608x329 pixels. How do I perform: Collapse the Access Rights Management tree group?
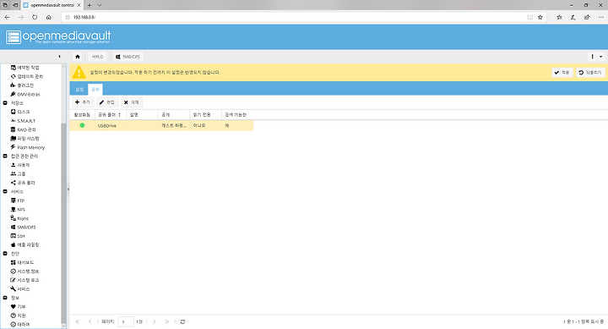tap(5, 156)
